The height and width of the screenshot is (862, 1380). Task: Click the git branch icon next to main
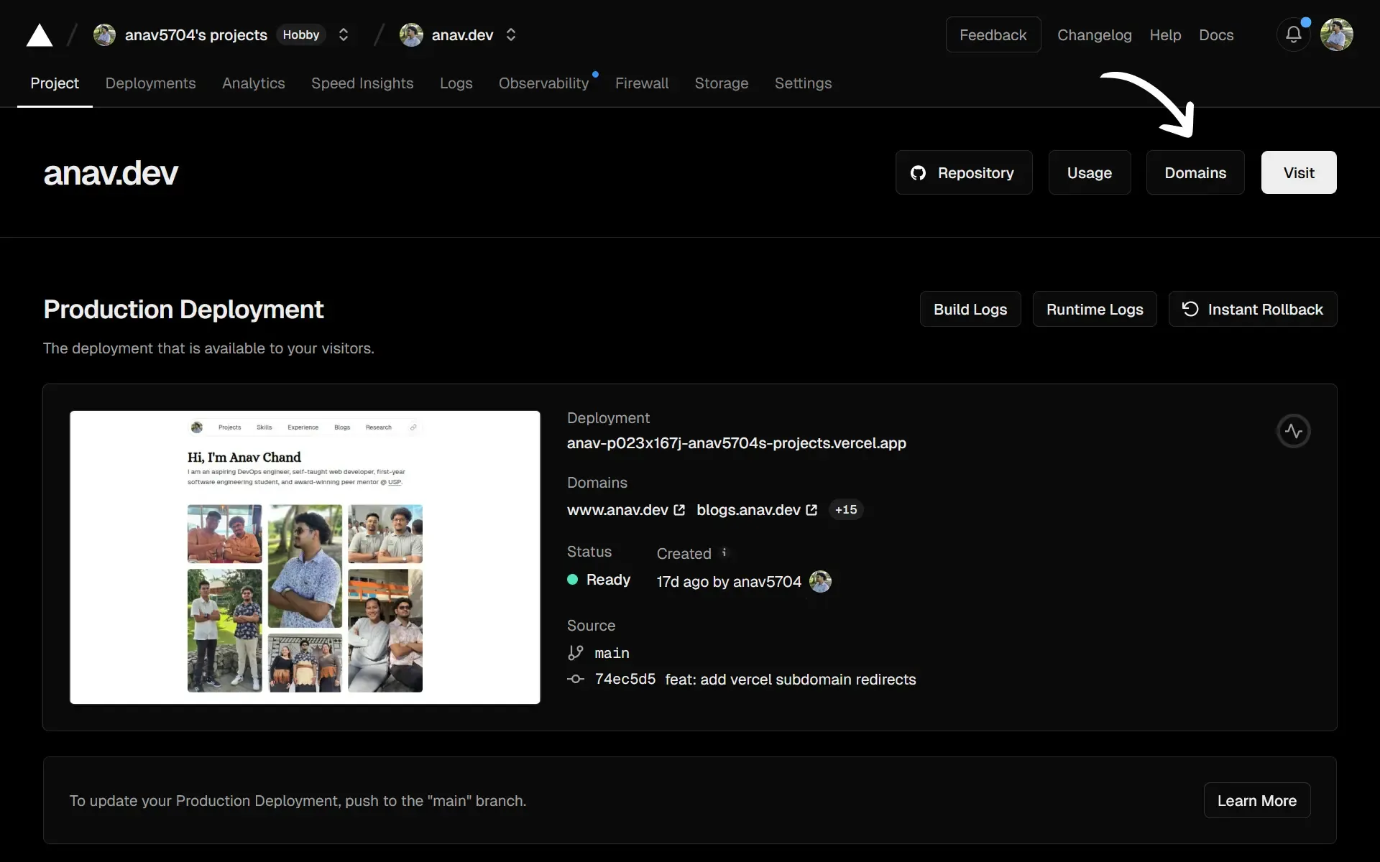[x=576, y=653]
